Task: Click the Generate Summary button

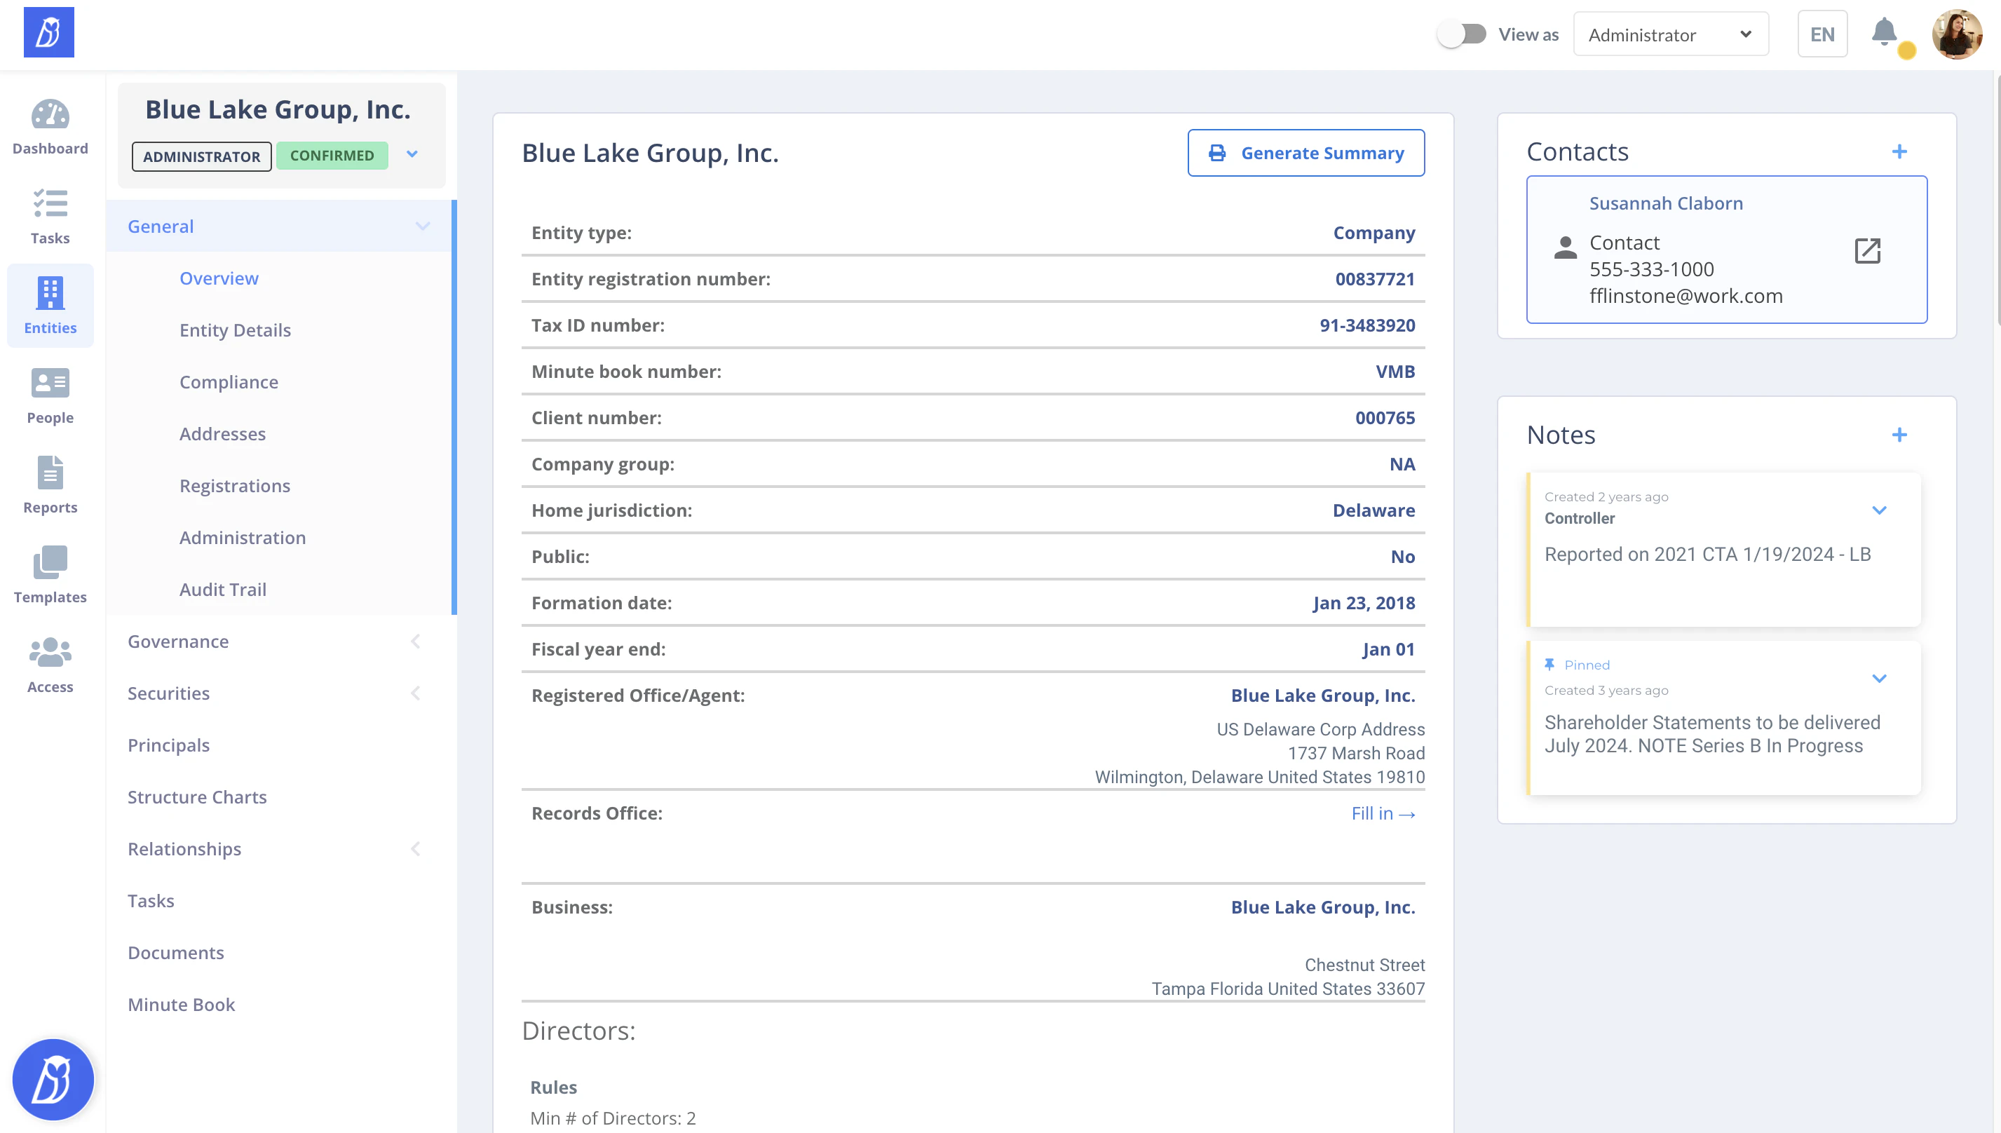Action: pos(1305,153)
